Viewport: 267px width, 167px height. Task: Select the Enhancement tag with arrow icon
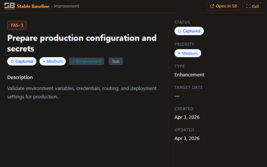[86, 61]
